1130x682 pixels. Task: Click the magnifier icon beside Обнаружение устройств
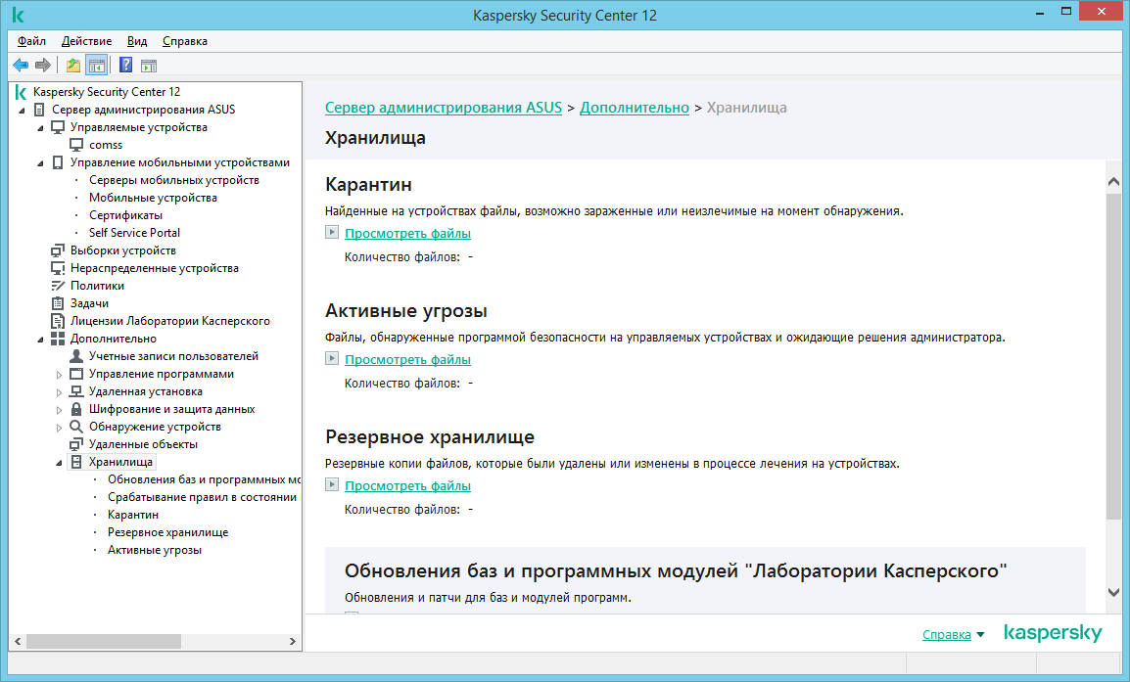pyautogui.click(x=76, y=427)
